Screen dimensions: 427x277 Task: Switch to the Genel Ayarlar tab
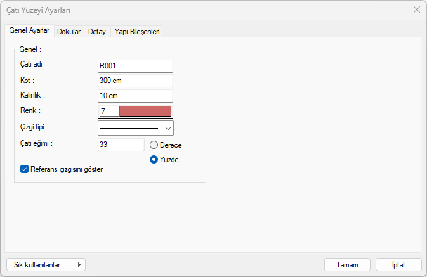pyautogui.click(x=29, y=30)
